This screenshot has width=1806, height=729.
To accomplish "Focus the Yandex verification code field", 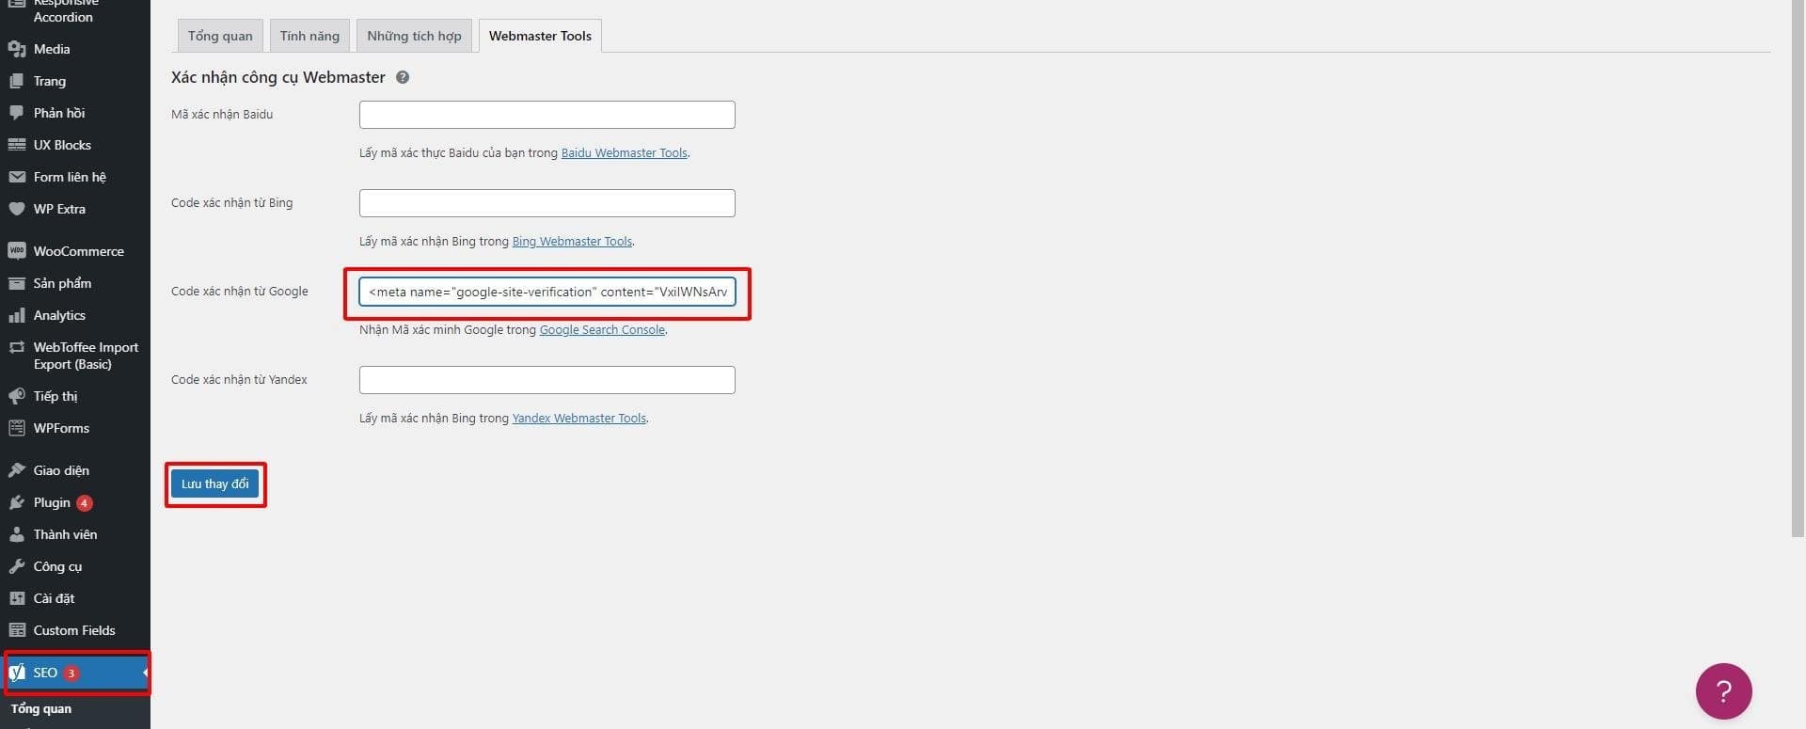I will 547,380.
